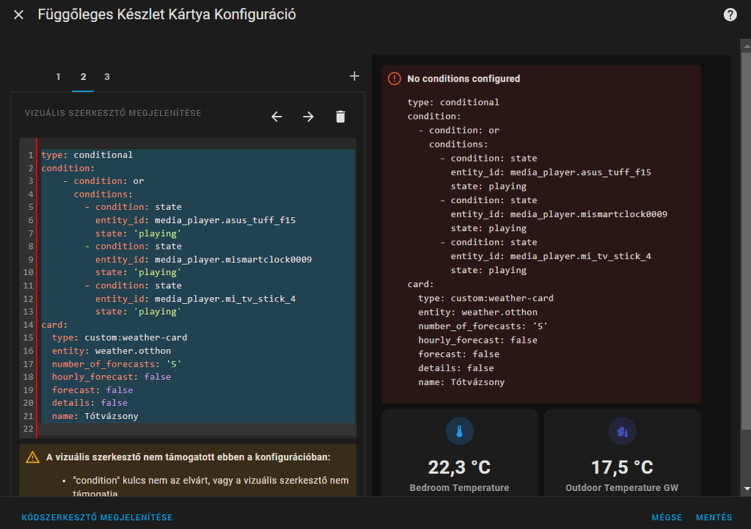Switch to card tab 3
Viewport: 751px width, 529px height.
point(106,76)
